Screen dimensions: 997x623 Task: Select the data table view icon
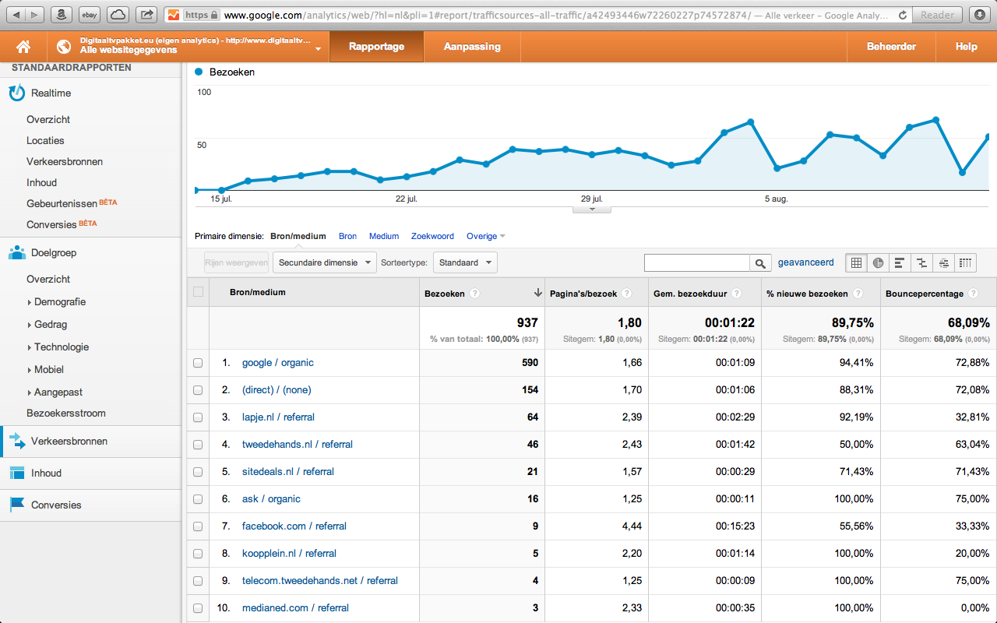[857, 262]
